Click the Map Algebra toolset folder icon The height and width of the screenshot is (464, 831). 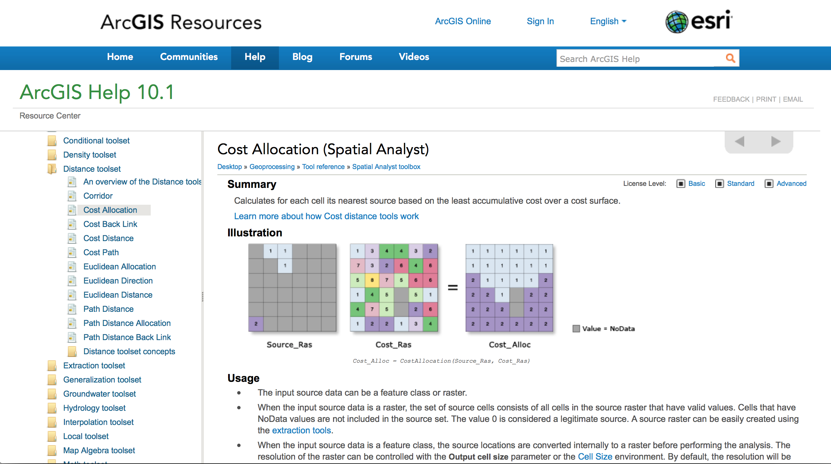tap(51, 450)
